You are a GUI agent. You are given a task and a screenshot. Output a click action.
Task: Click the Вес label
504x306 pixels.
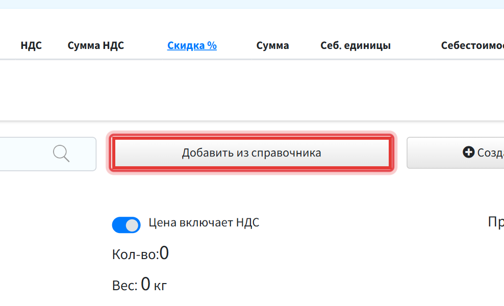coord(124,286)
